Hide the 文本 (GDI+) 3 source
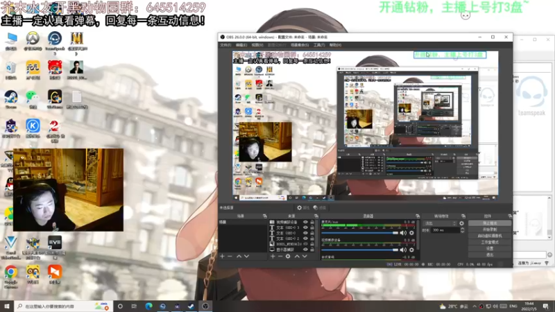Screen dimensions: 555x312 coord(305,227)
